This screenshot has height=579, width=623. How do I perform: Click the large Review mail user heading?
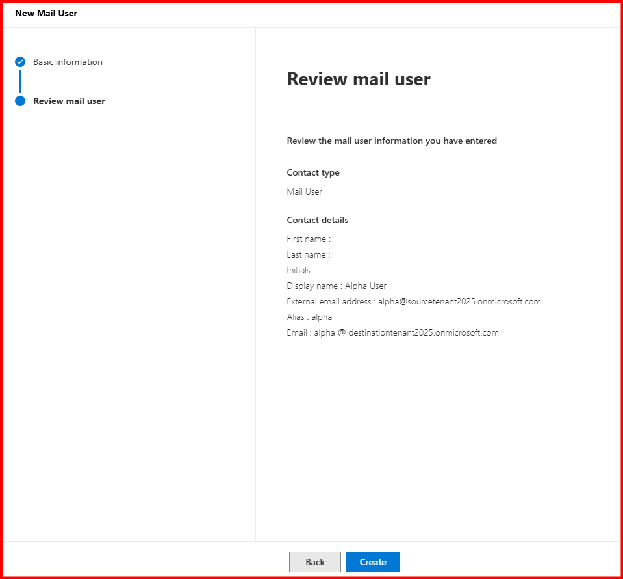(x=359, y=79)
